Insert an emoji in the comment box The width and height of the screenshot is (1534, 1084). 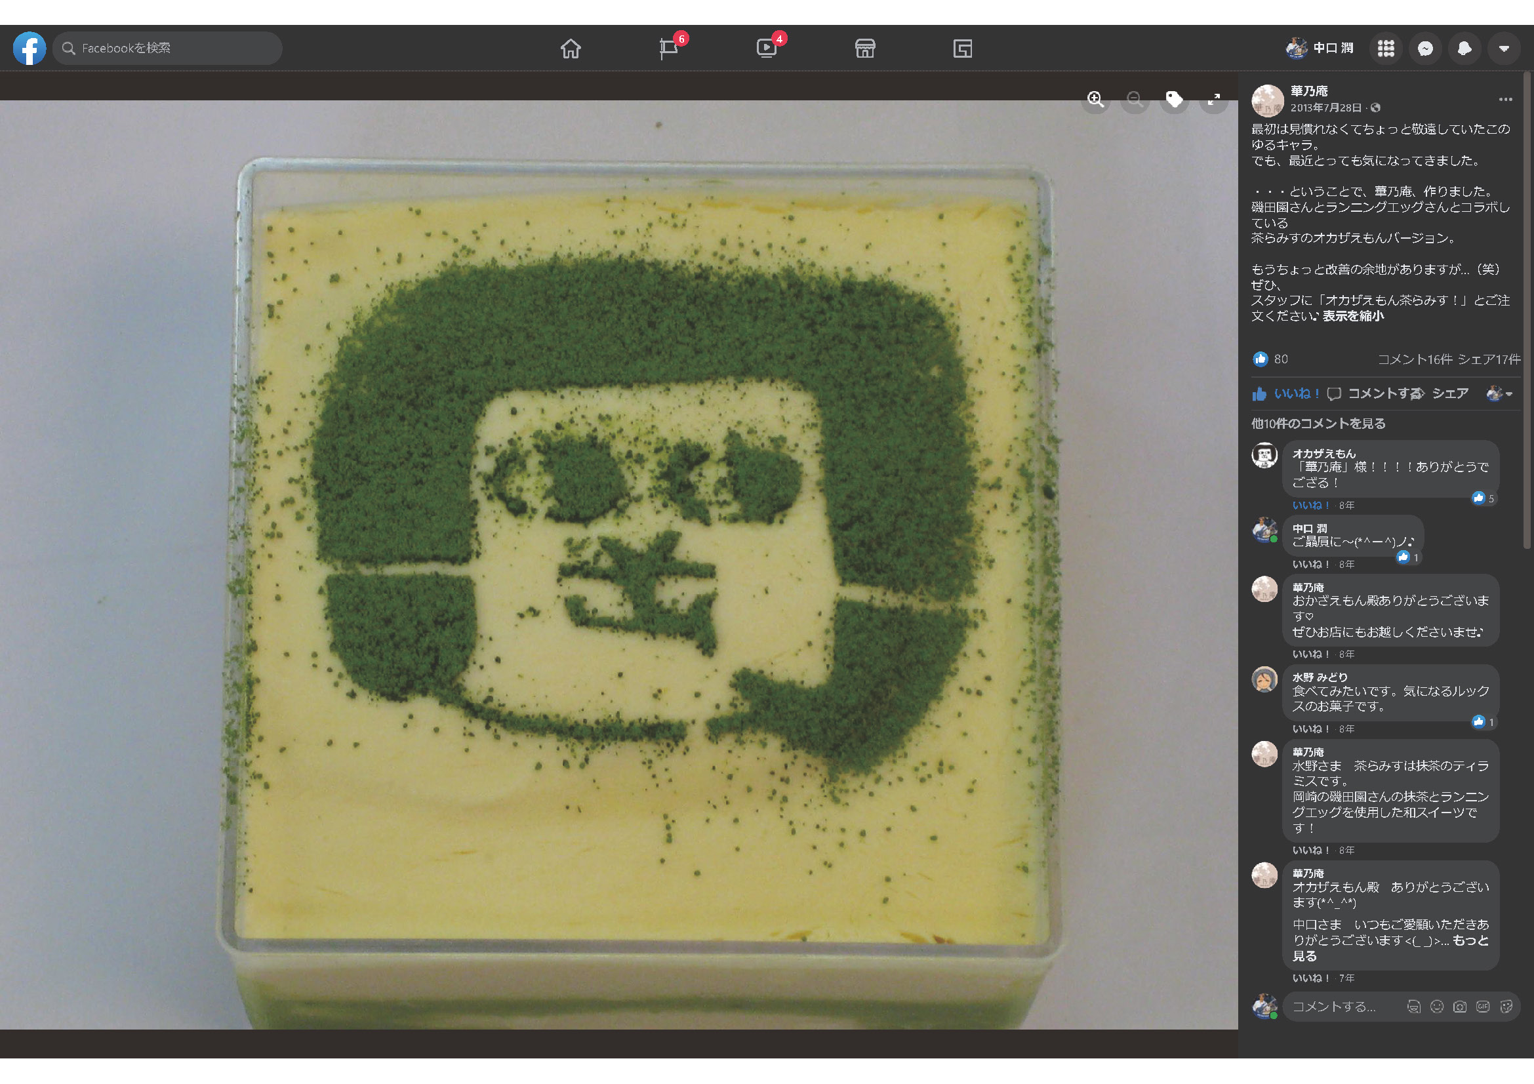click(x=1436, y=1007)
